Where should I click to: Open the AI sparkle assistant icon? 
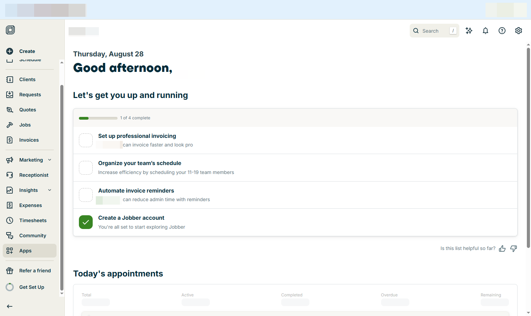(x=469, y=31)
